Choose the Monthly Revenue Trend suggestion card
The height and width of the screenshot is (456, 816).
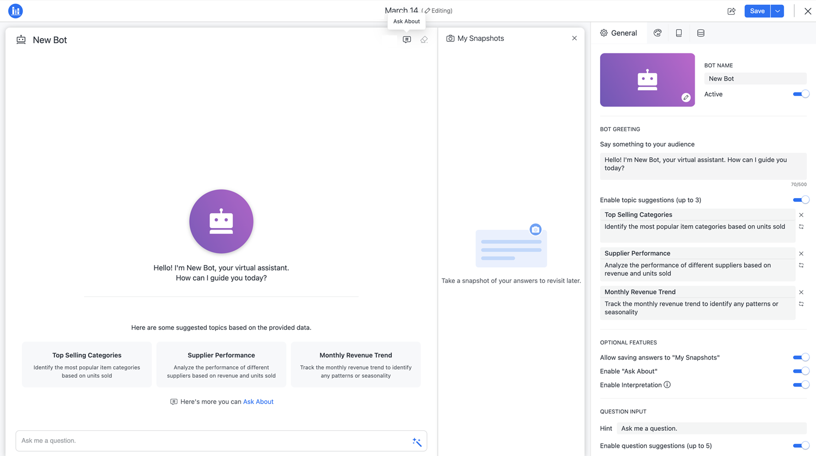click(355, 365)
